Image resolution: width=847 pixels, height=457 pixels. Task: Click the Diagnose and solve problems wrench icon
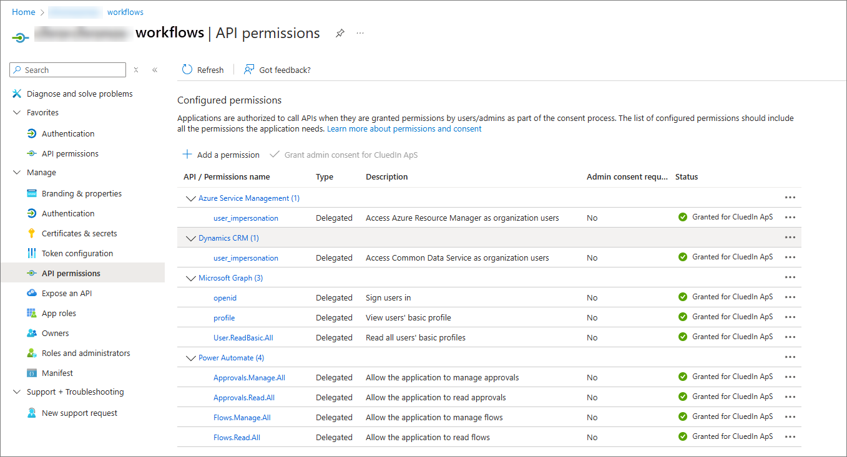(17, 94)
